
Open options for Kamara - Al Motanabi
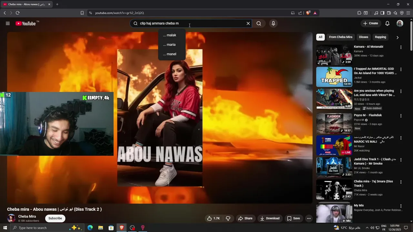(x=401, y=47)
